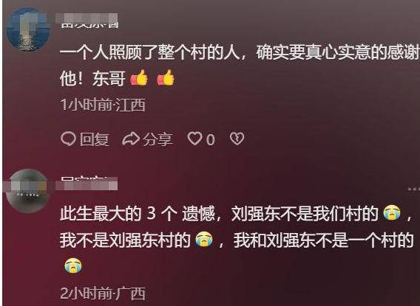Open more options ellipsis on second comment
420x306 pixels.
pos(413,189)
